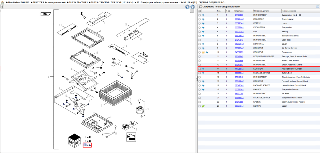
Task: Open part number link 333273A1
Action: point(239,106)
